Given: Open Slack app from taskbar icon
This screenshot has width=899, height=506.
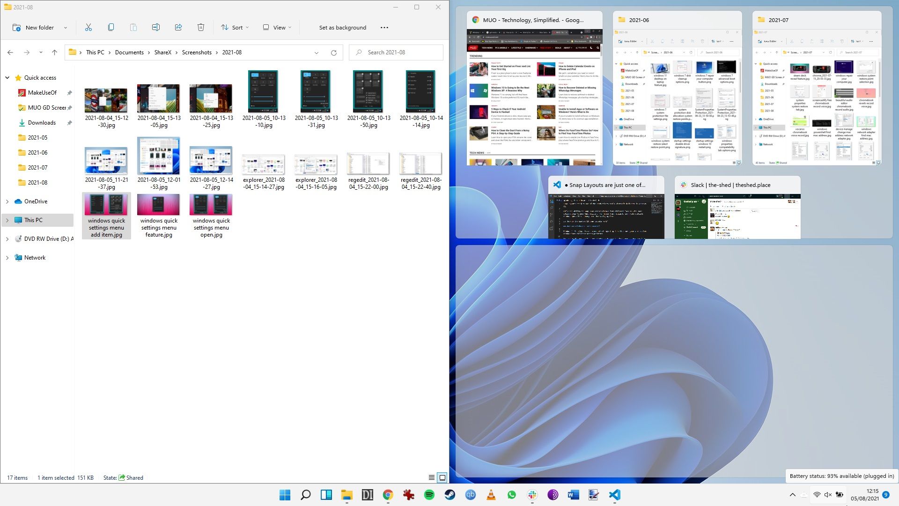Looking at the screenshot, I should point(531,494).
